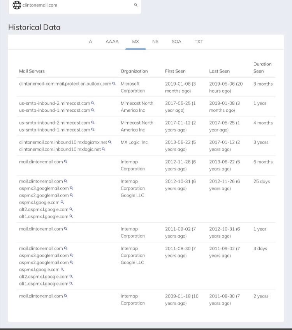292x330 pixels.
Task: Search icon for aspmx.l.google.com in 3 days row
Action: 62,269
